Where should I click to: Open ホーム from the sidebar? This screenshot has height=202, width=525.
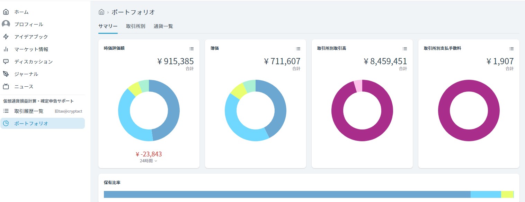click(x=21, y=12)
